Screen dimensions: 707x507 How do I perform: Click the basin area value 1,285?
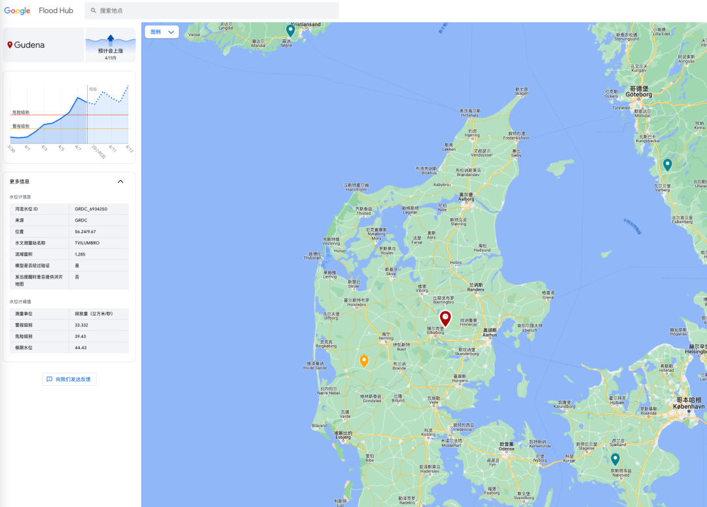click(81, 254)
